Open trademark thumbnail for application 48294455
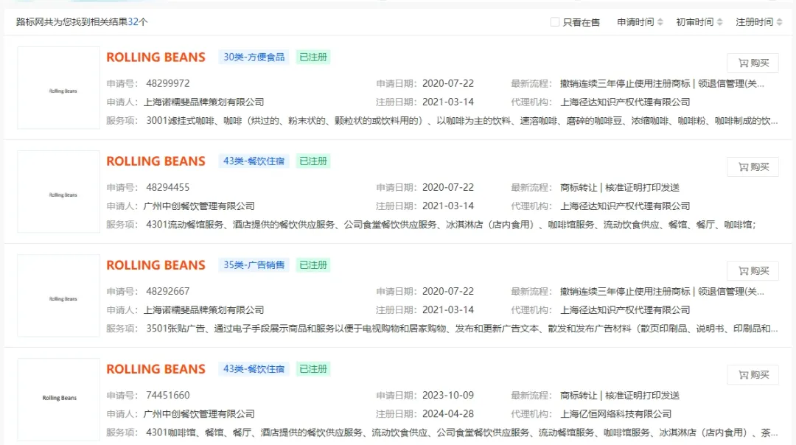796x445 pixels. 58,192
